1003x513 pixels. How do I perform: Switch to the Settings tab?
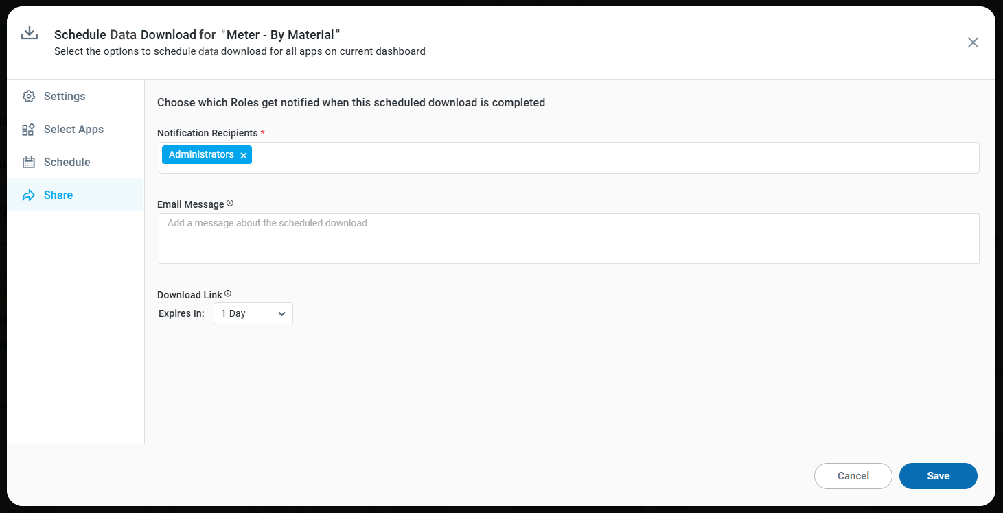click(65, 96)
